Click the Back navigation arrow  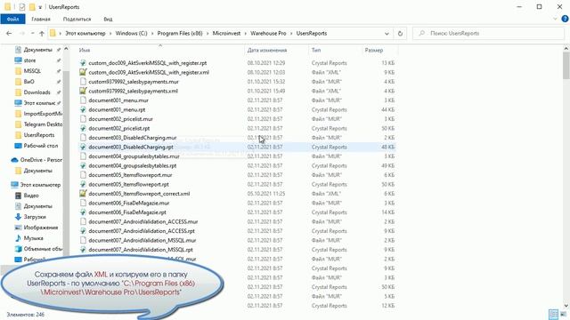(9, 34)
